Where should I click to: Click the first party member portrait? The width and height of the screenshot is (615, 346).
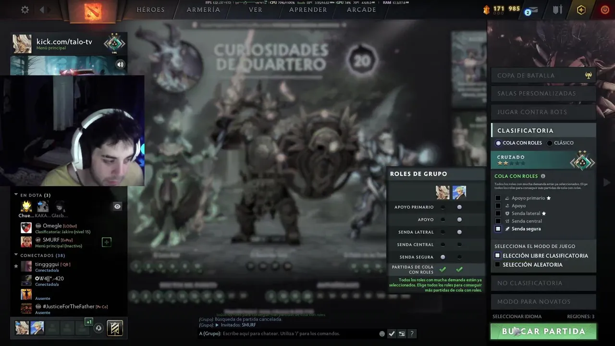coord(22,328)
